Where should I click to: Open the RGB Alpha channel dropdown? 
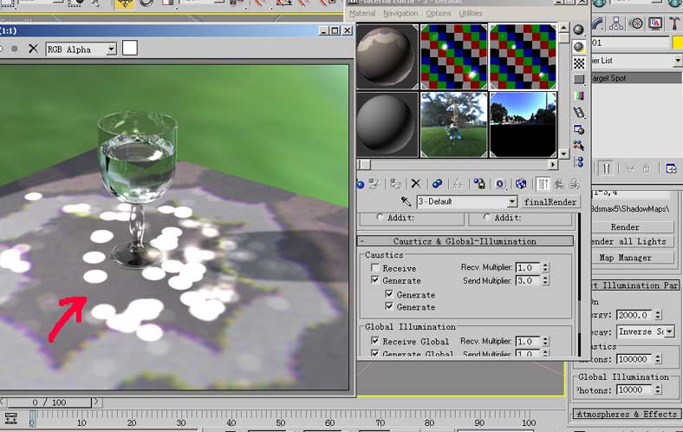pyautogui.click(x=112, y=49)
